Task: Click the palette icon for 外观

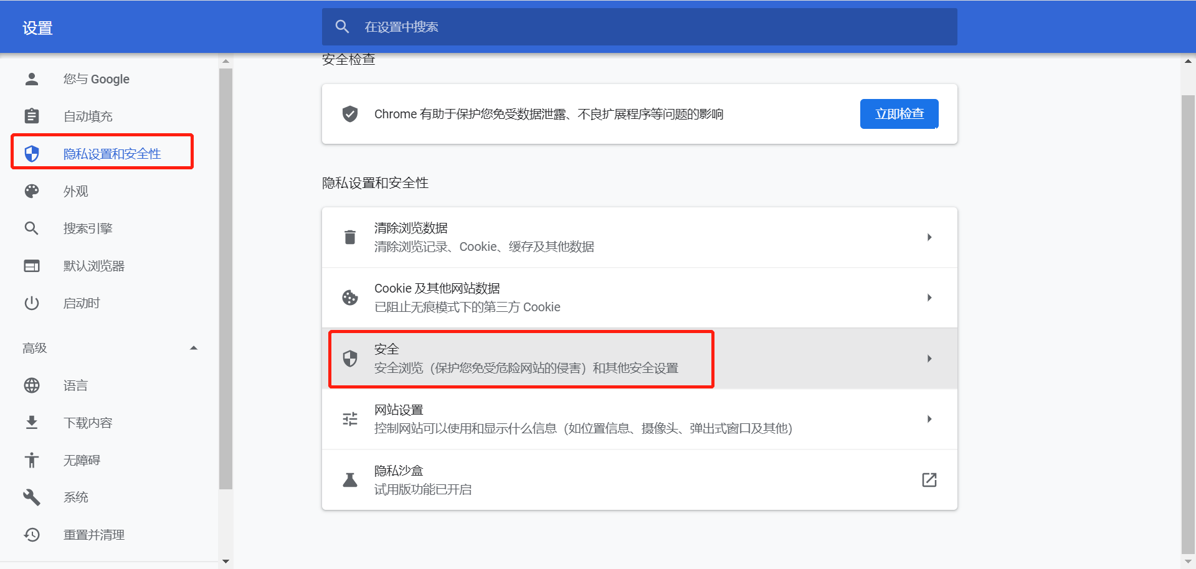Action: (32, 191)
